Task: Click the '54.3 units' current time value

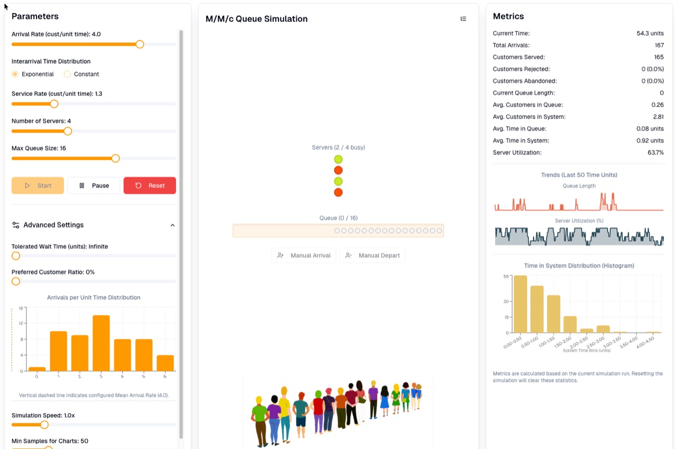Action: (x=650, y=33)
